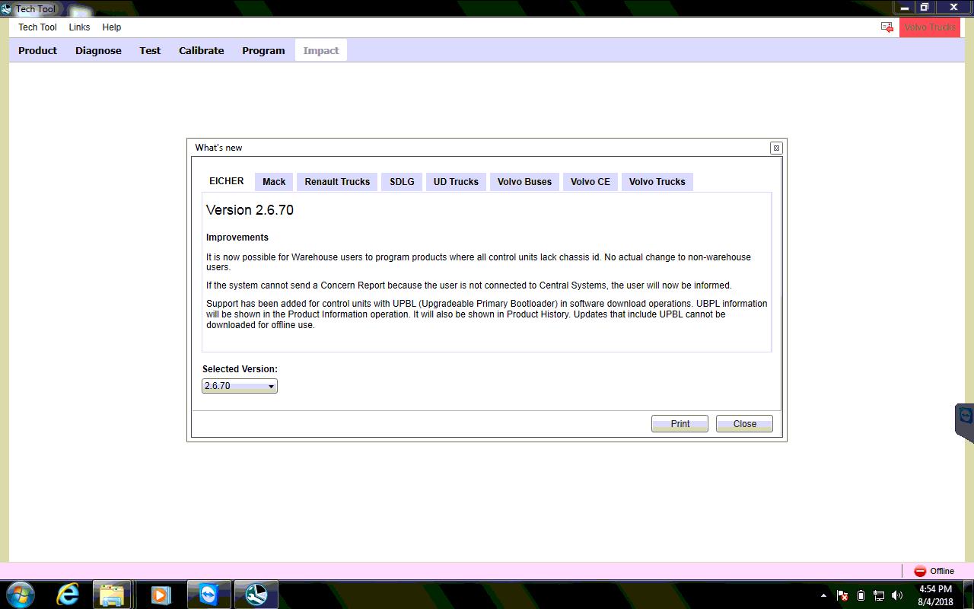Check the battery tray icon
This screenshot has width=974, height=609.
[861, 595]
